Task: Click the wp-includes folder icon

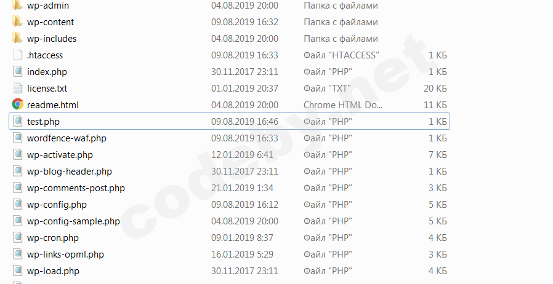Action: [17, 39]
